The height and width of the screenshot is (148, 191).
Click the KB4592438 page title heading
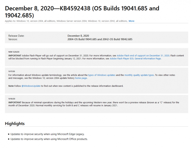pyautogui.click(x=82, y=11)
